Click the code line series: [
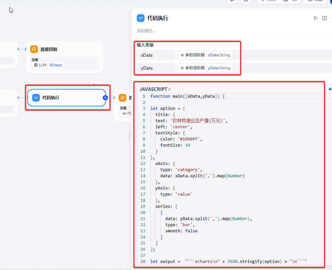Image resolution: width=332 pixels, height=270 pixels. [x=166, y=207]
